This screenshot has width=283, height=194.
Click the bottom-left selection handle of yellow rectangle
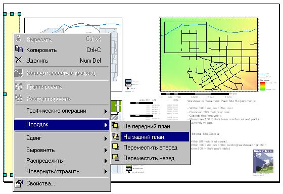[x=5, y=175]
